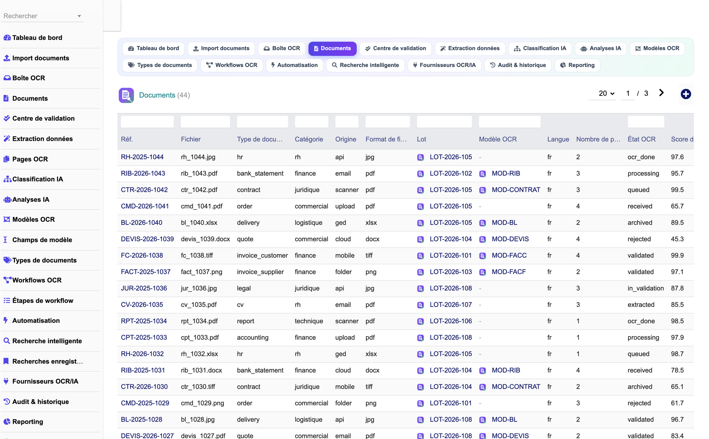
Task: Click the page number field
Action: [628, 94]
